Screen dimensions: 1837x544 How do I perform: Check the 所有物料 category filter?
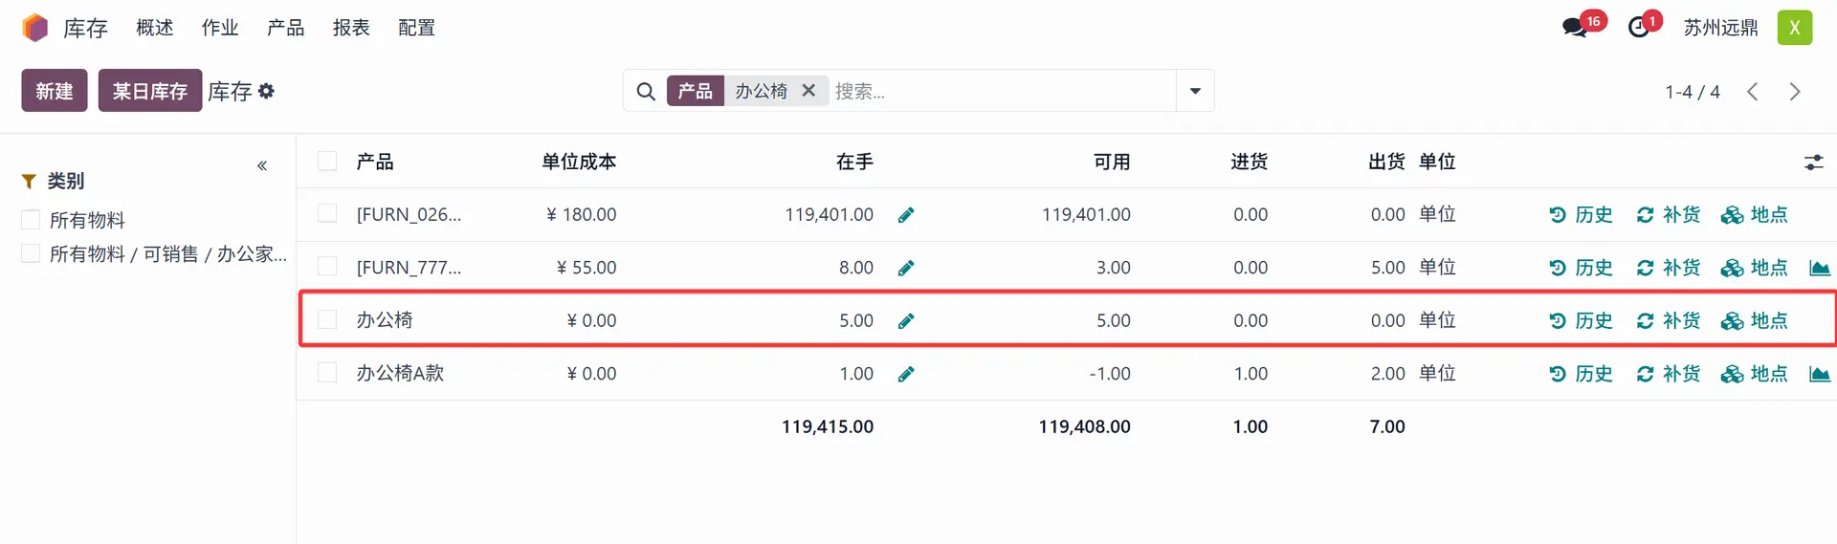click(x=31, y=220)
